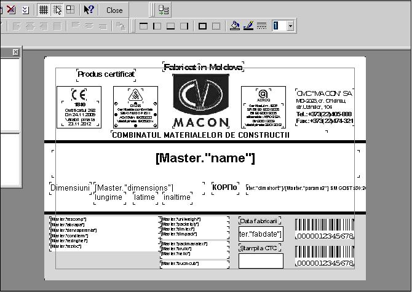Click the Close button in toolbar
This screenshot has width=412, height=292.
pos(114,10)
